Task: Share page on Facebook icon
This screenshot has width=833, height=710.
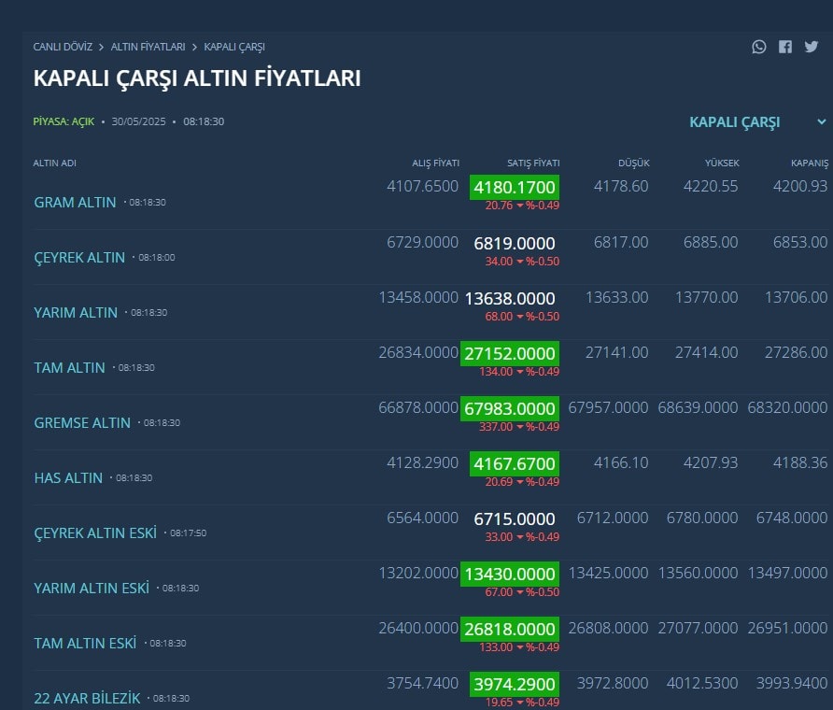Action: point(785,47)
